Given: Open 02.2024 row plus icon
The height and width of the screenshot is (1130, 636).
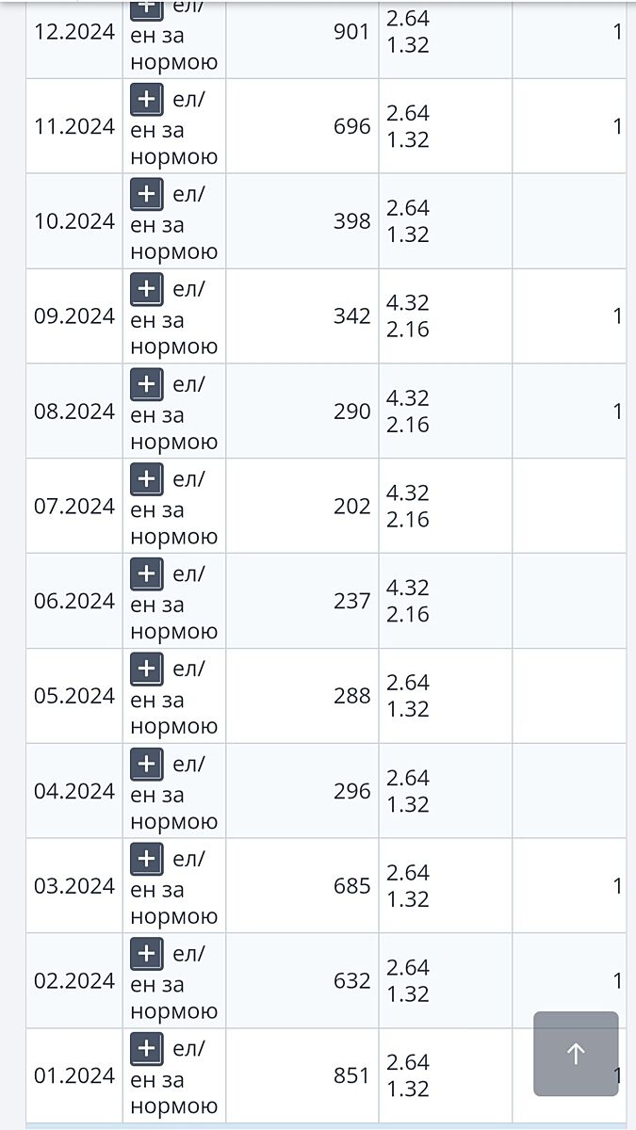Looking at the screenshot, I should [146, 953].
